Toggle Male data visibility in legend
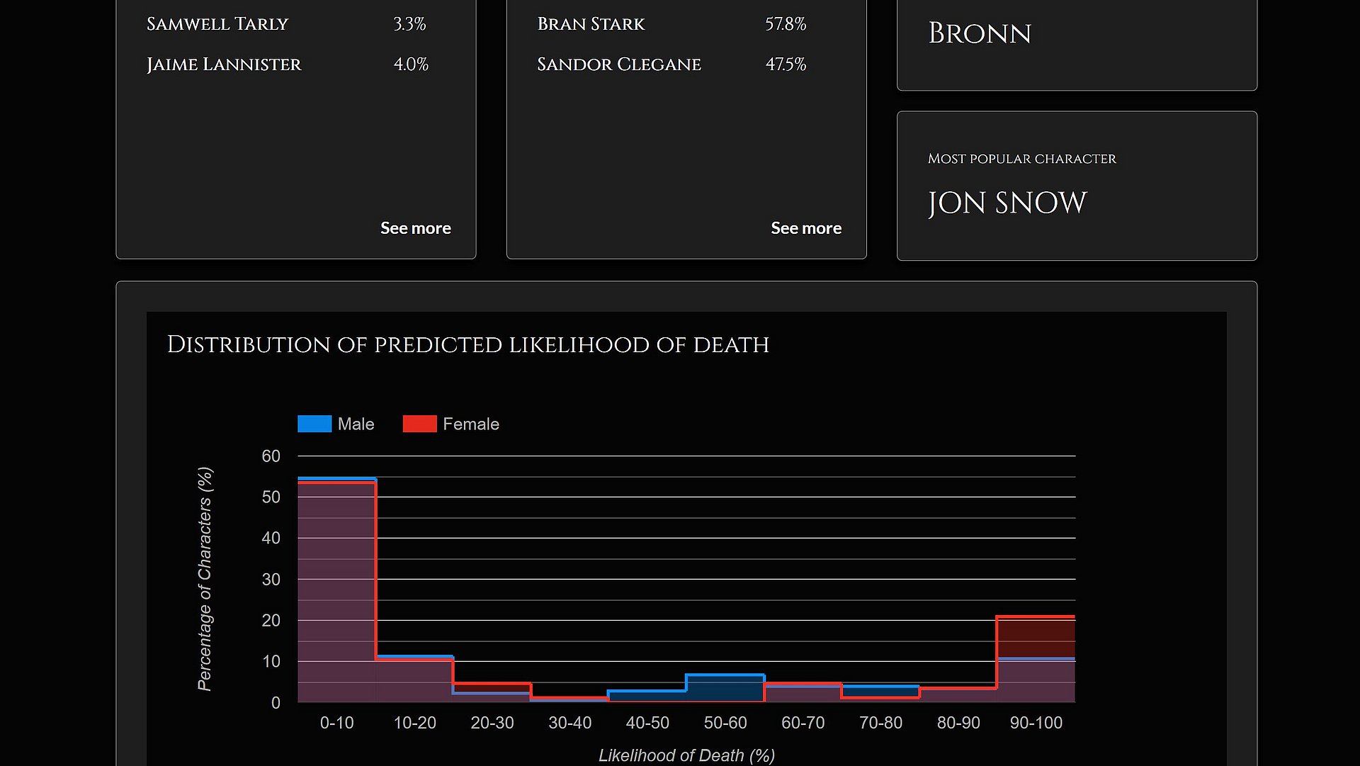 (x=337, y=424)
